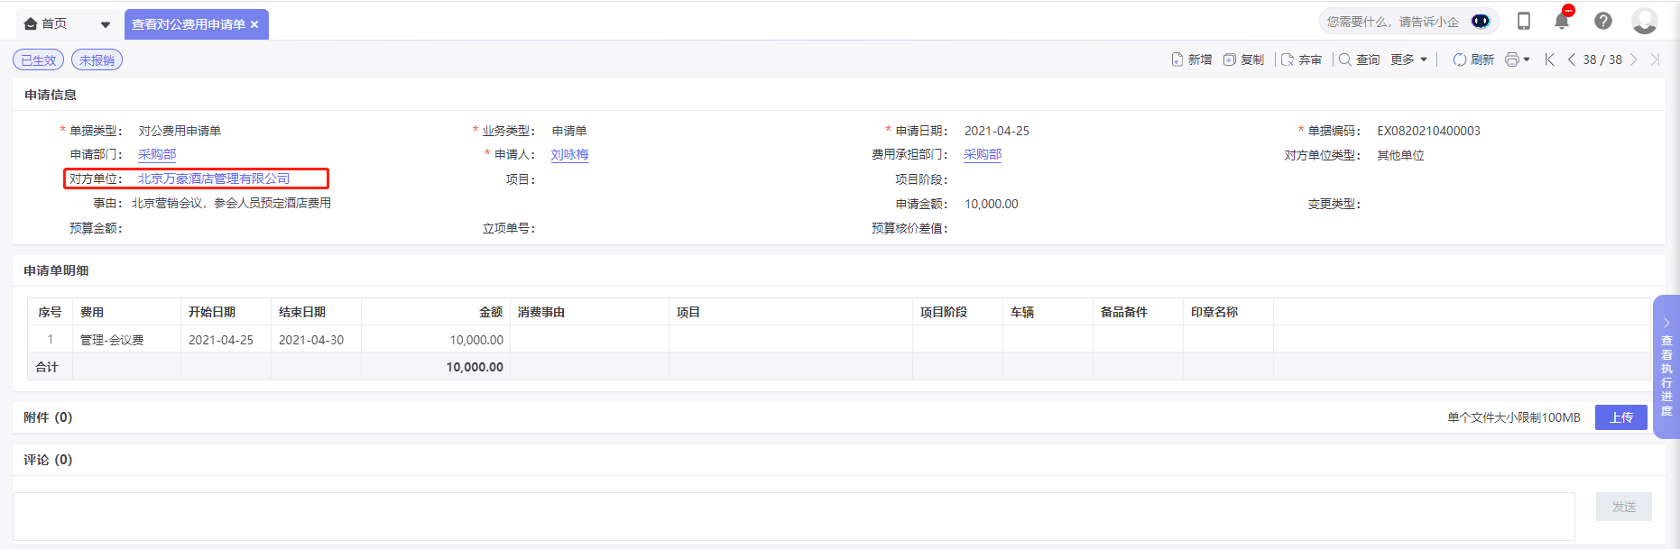Jump to the first record

pyautogui.click(x=1549, y=59)
